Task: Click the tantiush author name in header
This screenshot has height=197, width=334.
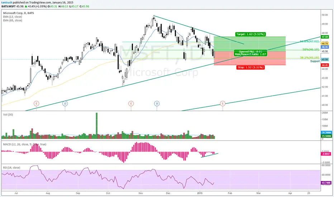Action: (x=7, y=3)
